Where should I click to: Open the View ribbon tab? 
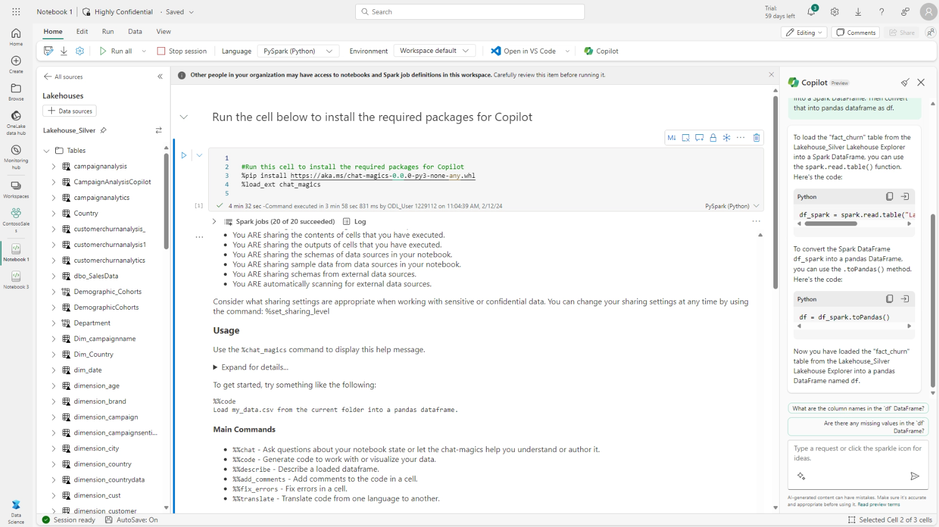(163, 31)
